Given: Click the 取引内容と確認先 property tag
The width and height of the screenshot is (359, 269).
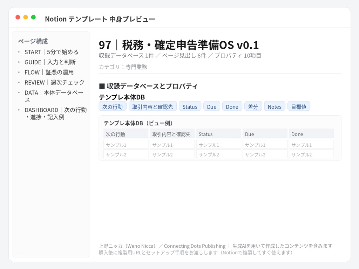Looking at the screenshot, I should 153,106.
